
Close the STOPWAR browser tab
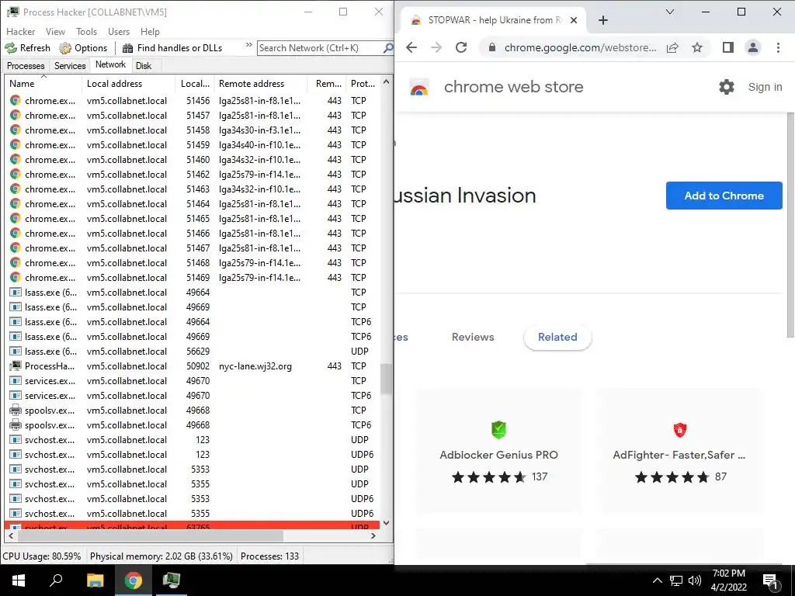click(574, 20)
